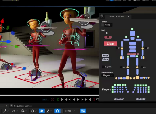
Task: Select the long red hip bar in the picker
Action: click(x=132, y=54)
